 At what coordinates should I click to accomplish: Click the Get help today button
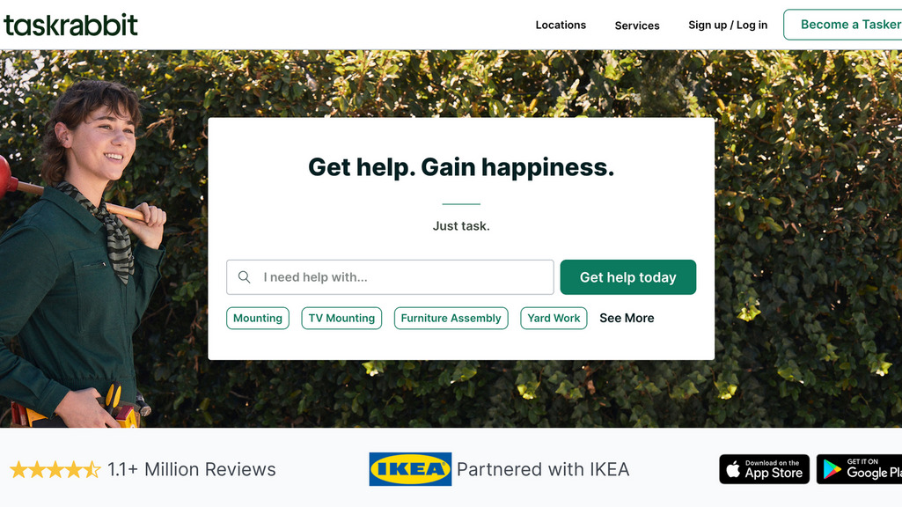pyautogui.click(x=628, y=277)
